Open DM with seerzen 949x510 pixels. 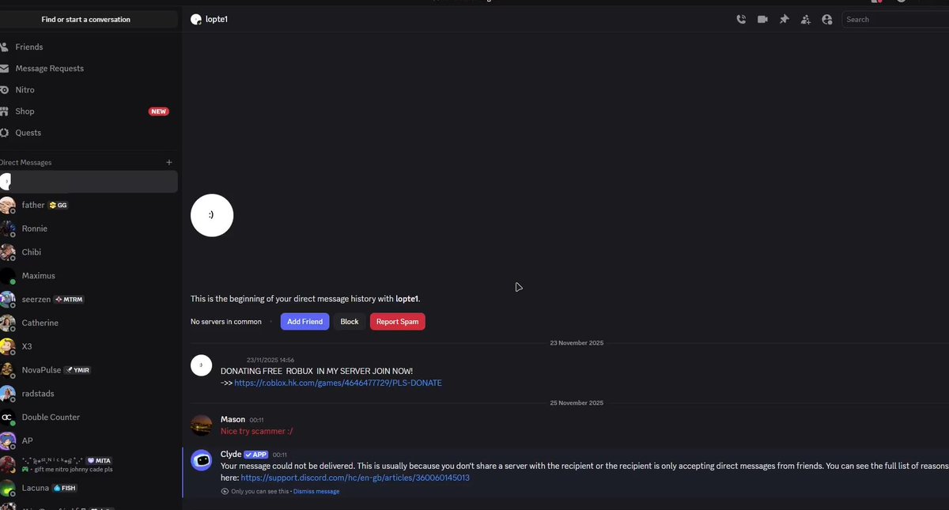89,300
